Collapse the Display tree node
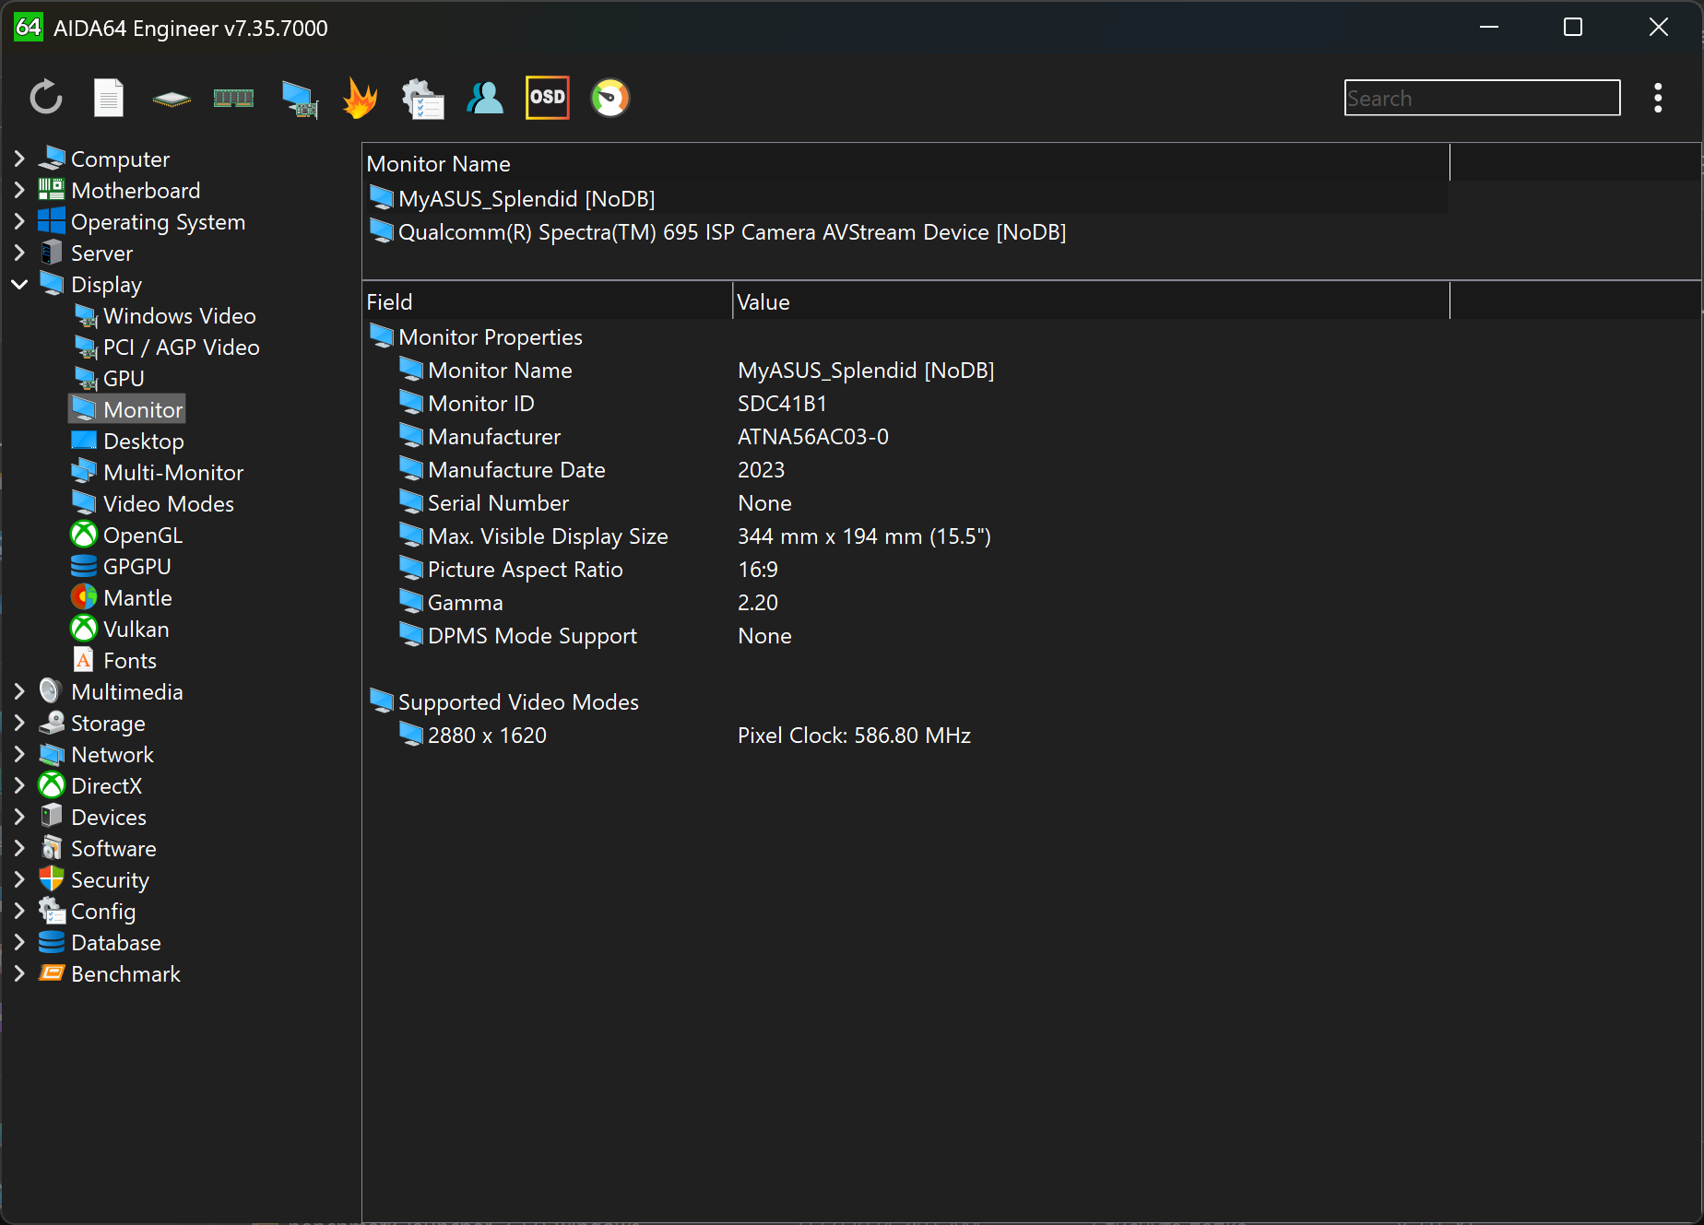1704x1225 pixels. (x=19, y=284)
